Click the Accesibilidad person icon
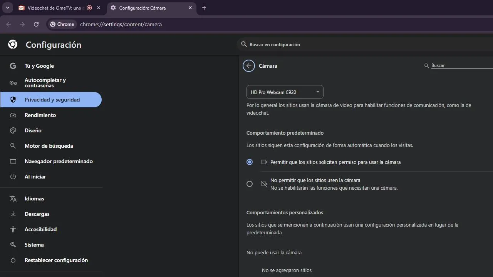 (13, 229)
